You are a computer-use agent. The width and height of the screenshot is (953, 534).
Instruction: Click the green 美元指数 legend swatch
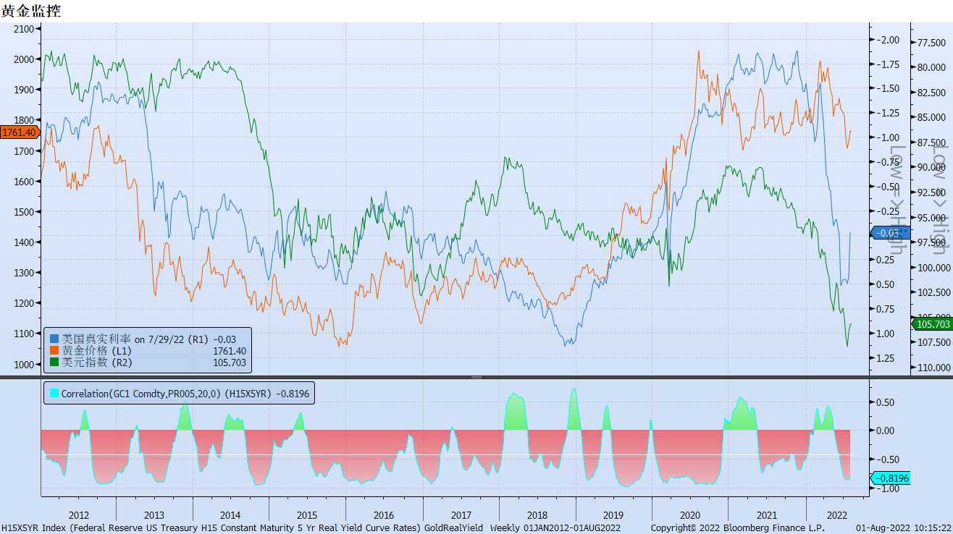pyautogui.click(x=54, y=362)
